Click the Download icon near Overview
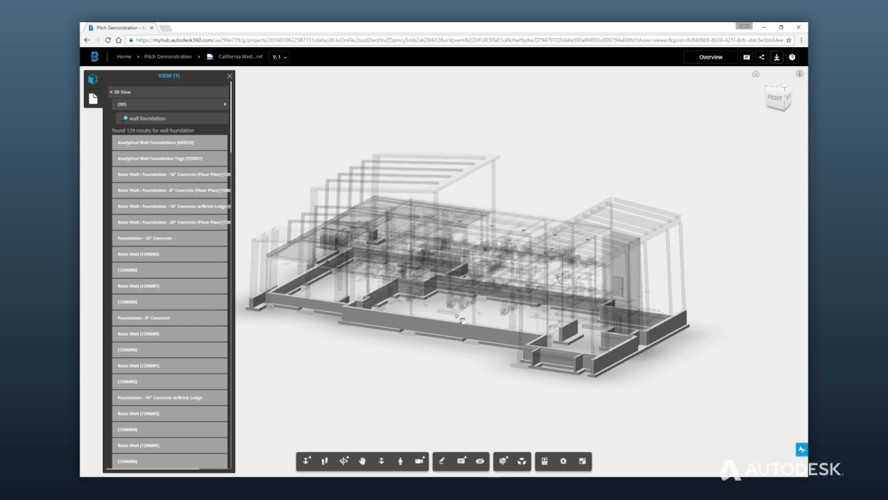Screen dimensions: 888x500 [776, 57]
